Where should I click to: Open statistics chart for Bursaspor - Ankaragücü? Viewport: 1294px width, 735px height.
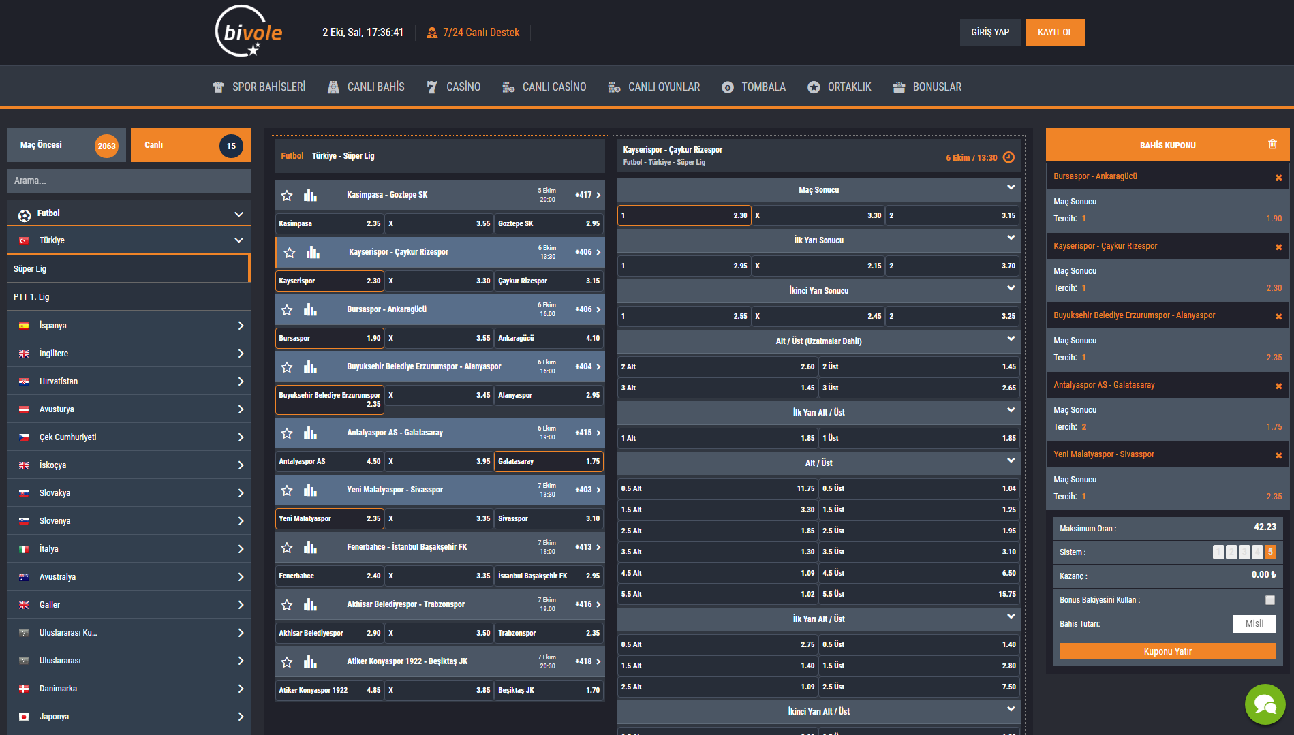point(310,310)
